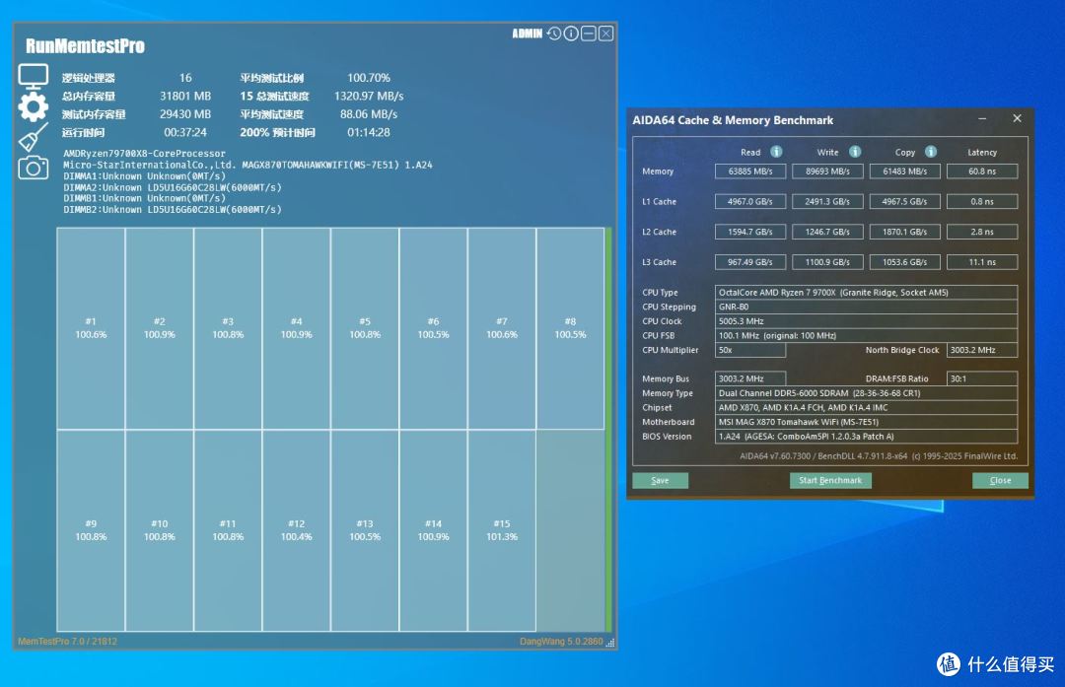Click Chipset field AMD X870
The image size is (1065, 687).
[x=866, y=407]
